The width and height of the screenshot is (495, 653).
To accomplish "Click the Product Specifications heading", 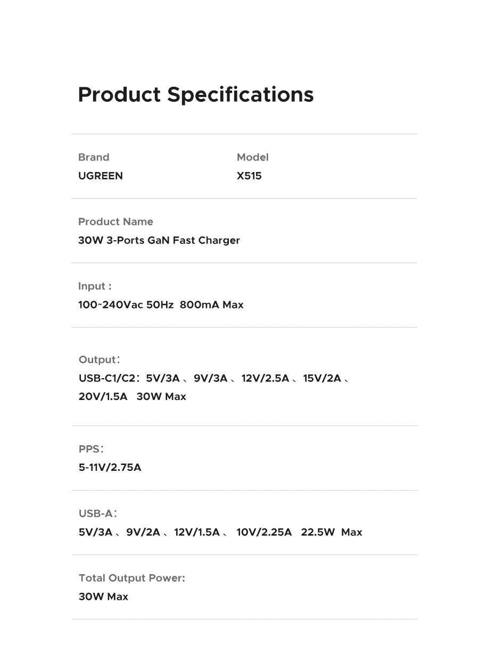I will point(195,95).
